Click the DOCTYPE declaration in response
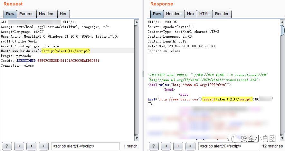This screenshot has height=151, width=285. tap(208, 77)
